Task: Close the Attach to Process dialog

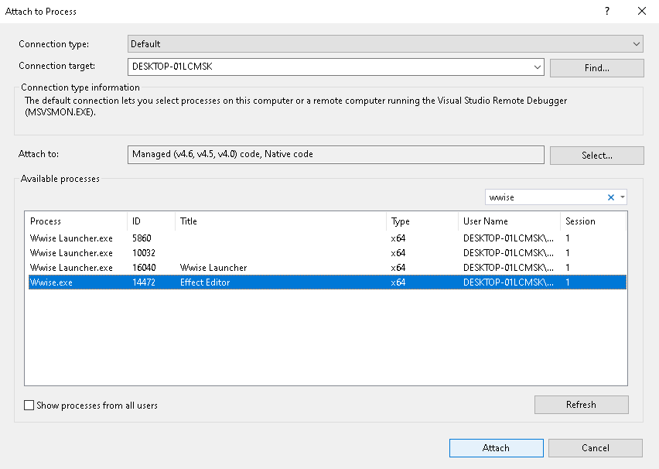Action: click(642, 12)
